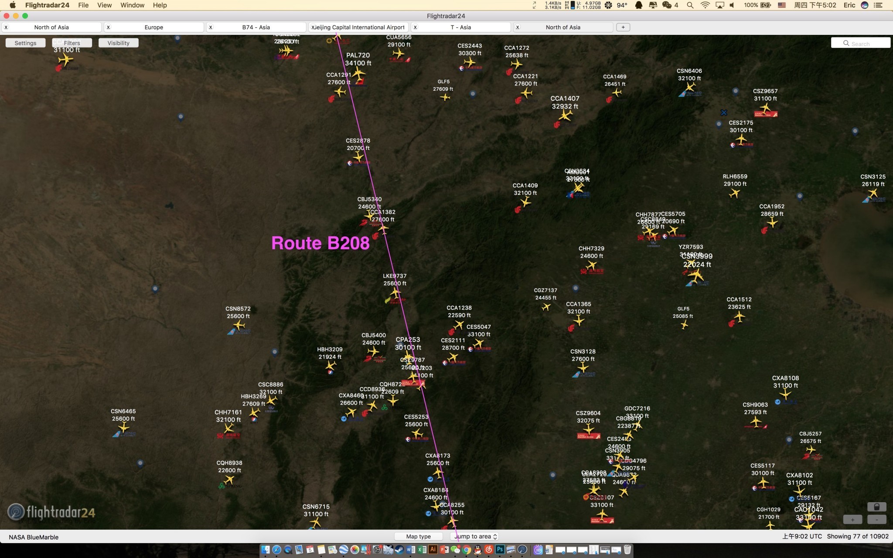Click the NASA BlueMarble status label
This screenshot has height=558, width=893.
click(34, 537)
